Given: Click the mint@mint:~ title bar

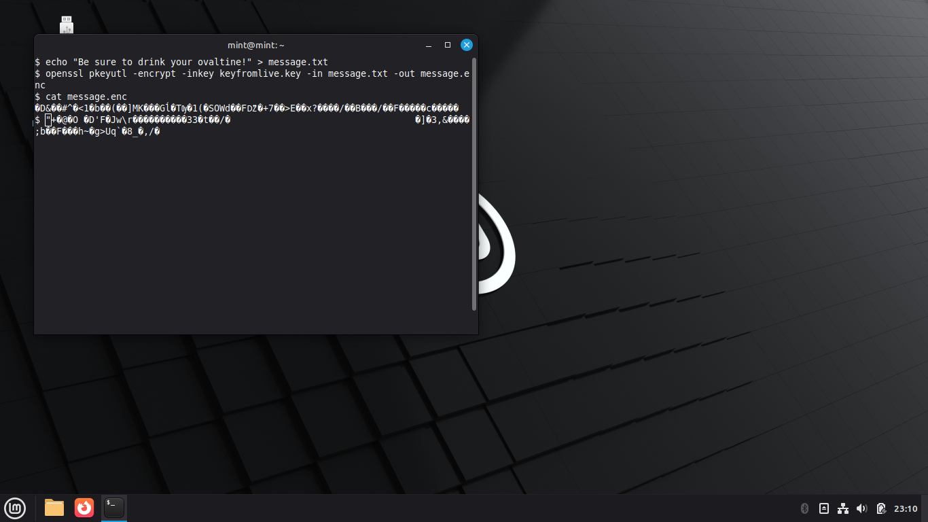Looking at the screenshot, I should [256, 45].
